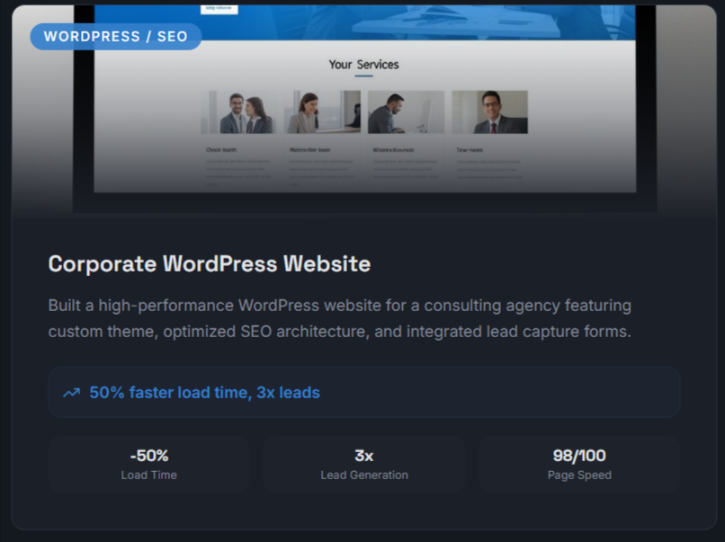Click the Load Time label
Image resolution: width=725 pixels, height=542 pixels.
pos(148,475)
